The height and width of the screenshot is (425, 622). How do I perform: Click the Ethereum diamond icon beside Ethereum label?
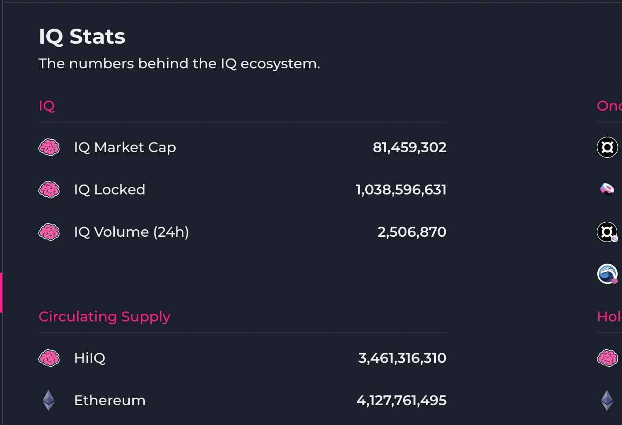49,400
